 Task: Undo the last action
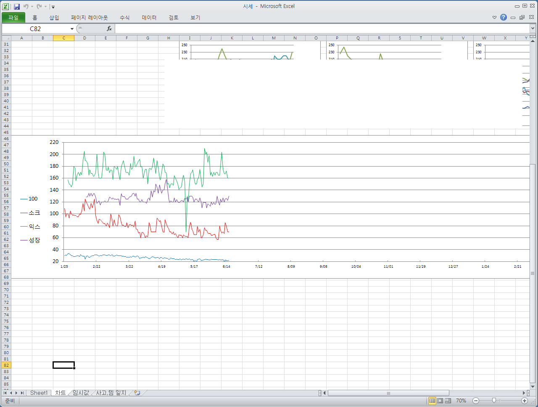point(26,6)
